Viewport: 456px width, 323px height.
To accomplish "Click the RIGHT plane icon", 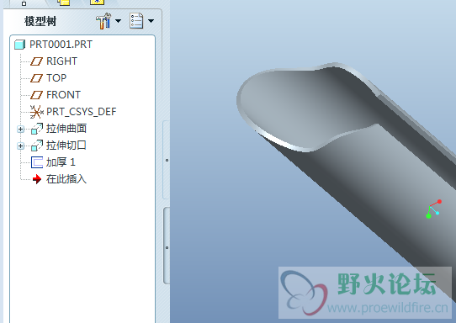I will 37,61.
